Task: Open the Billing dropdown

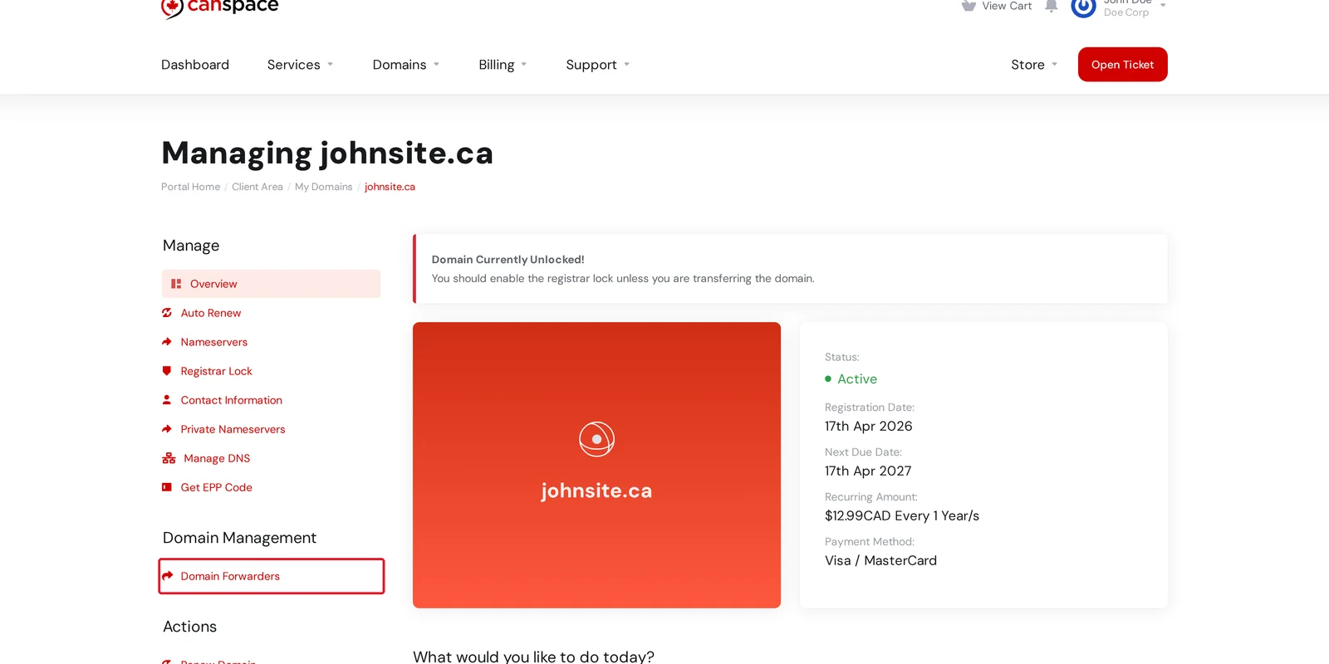Action: 503,65
